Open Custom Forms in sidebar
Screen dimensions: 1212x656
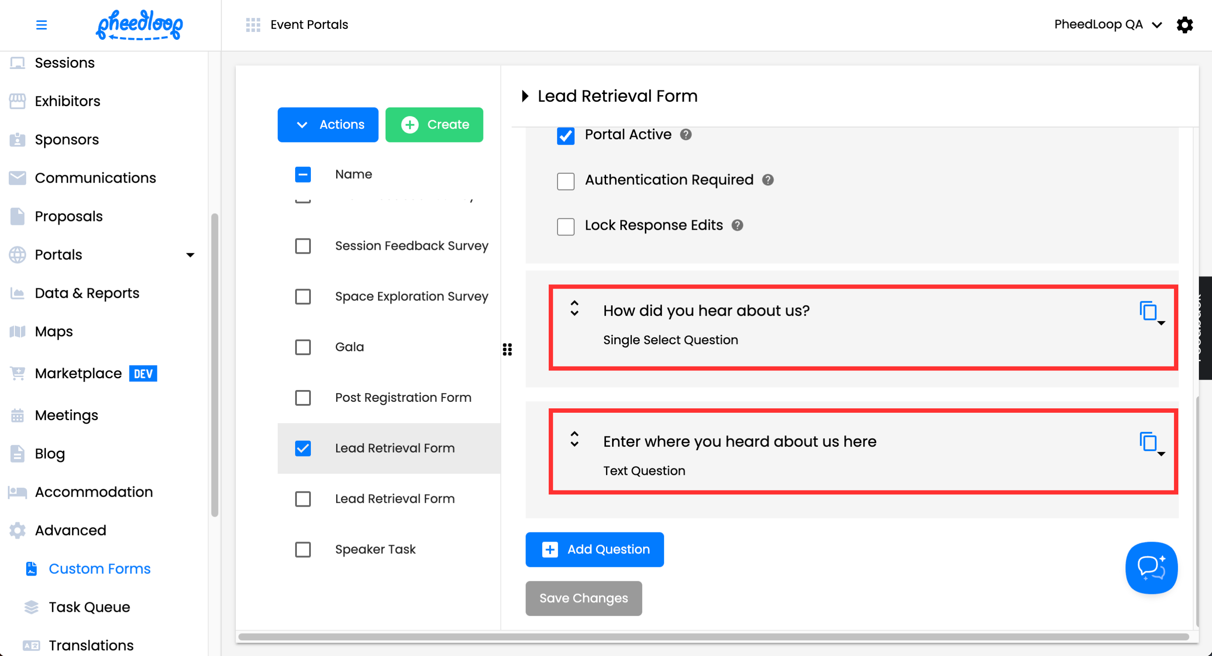pyautogui.click(x=99, y=569)
